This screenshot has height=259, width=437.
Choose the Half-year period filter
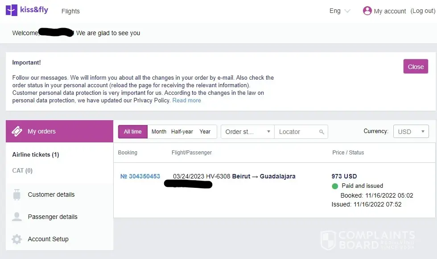pyautogui.click(x=182, y=132)
